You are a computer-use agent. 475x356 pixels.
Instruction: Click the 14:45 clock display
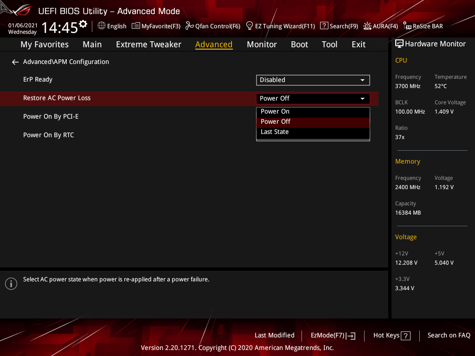click(x=60, y=28)
